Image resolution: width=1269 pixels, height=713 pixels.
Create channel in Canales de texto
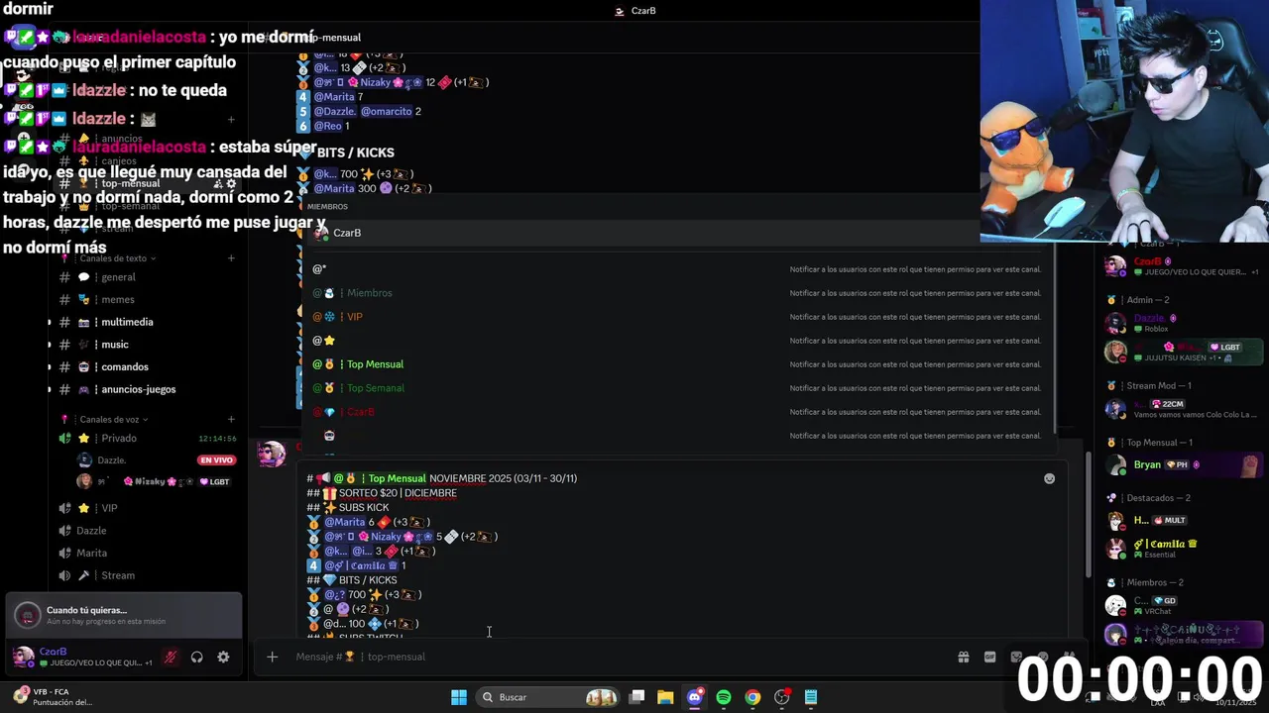click(x=231, y=258)
